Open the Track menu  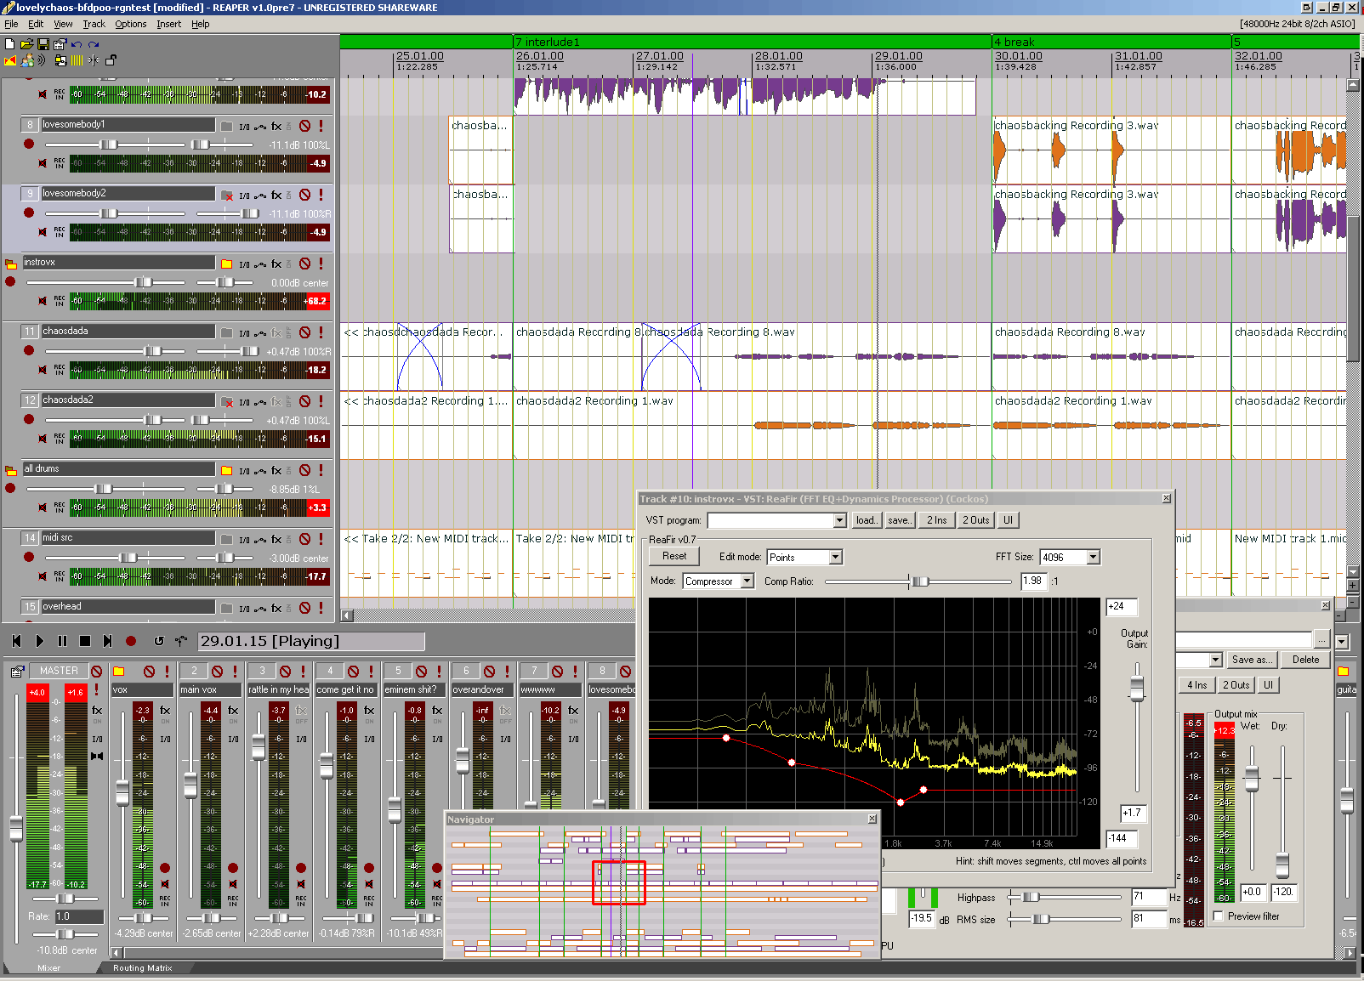pos(94,24)
